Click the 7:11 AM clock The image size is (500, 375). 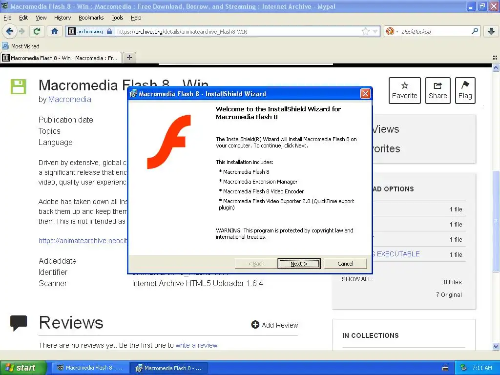coord(482,368)
